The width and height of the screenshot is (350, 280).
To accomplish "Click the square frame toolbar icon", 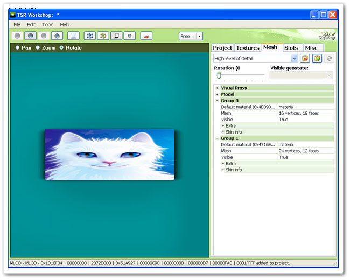I will (x=73, y=36).
